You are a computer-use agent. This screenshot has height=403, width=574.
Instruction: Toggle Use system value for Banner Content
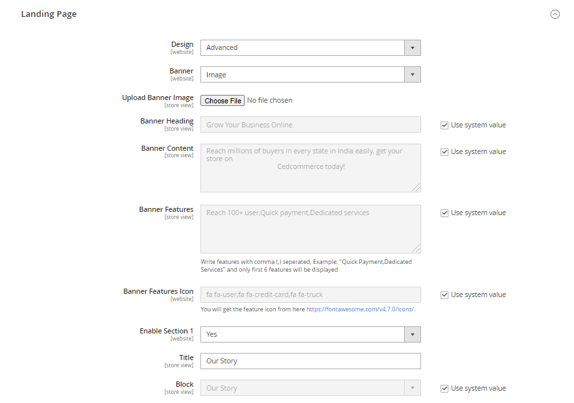(x=444, y=152)
